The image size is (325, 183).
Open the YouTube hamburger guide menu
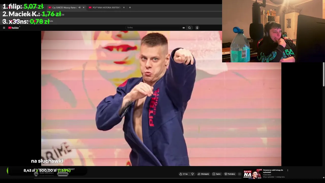pos(4,28)
